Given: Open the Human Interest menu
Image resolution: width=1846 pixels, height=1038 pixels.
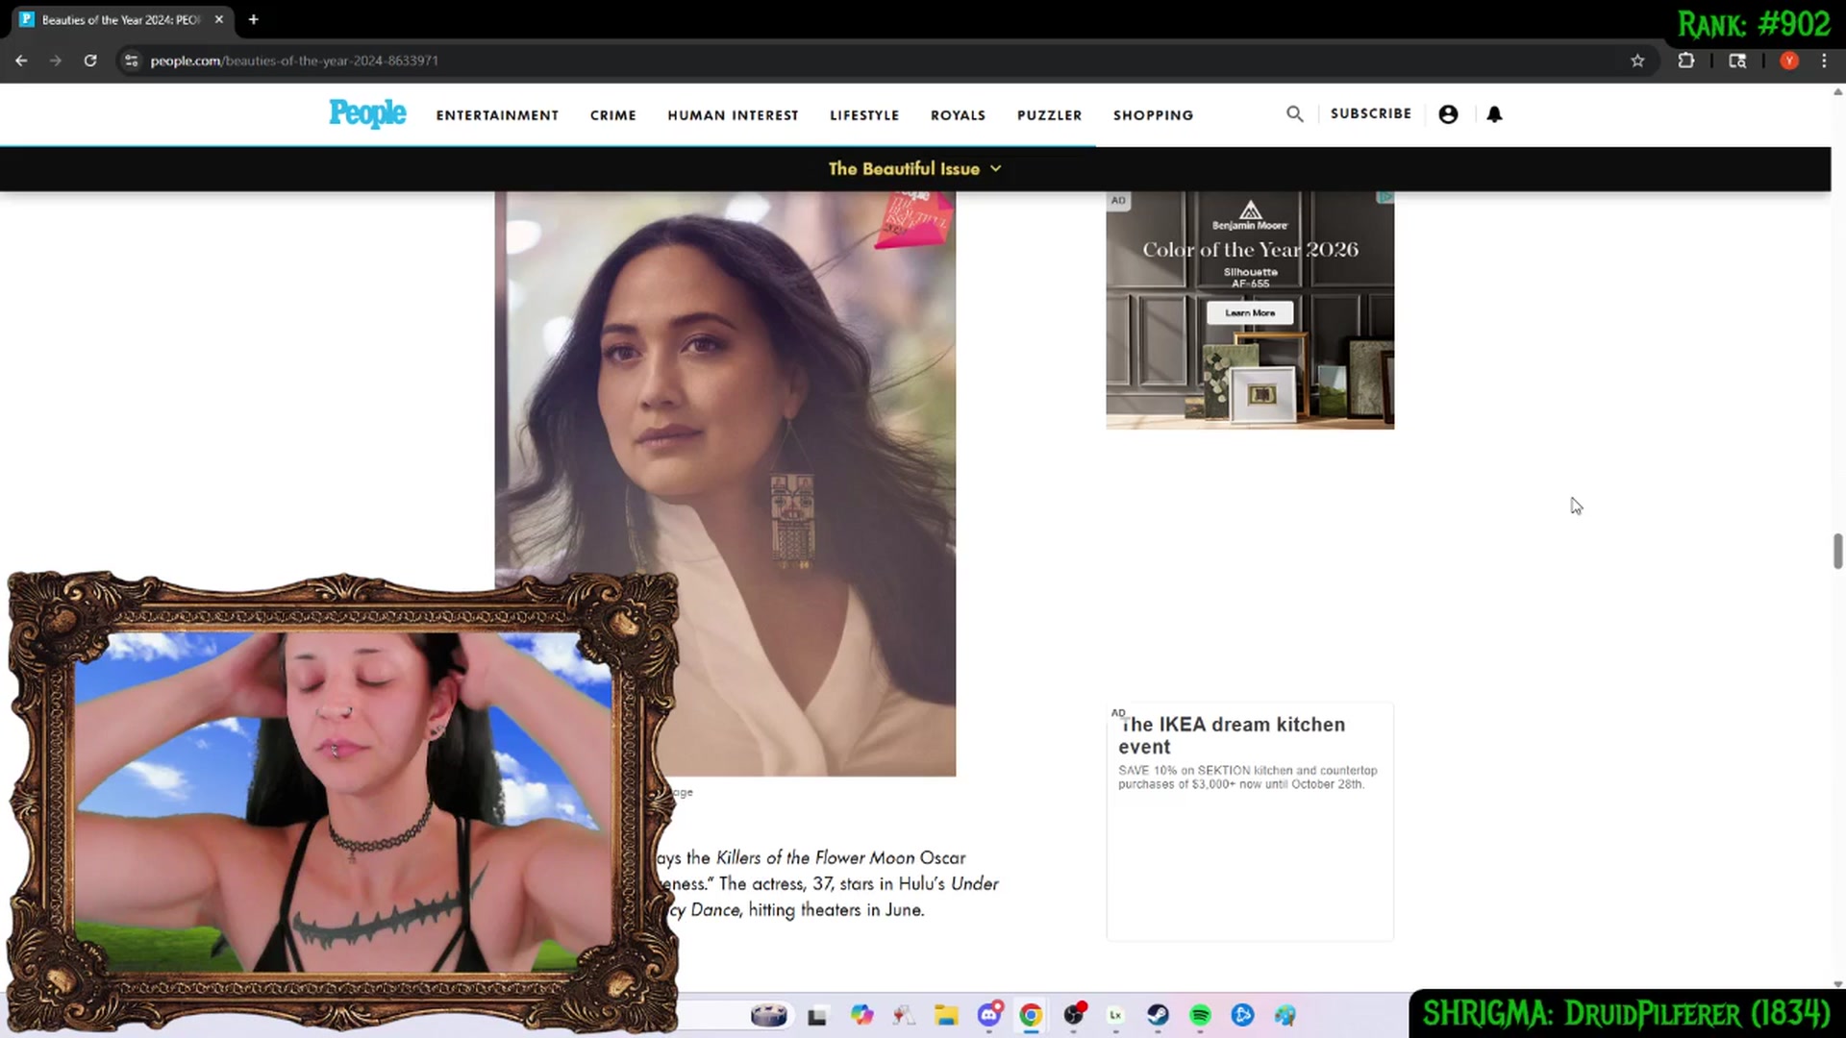Looking at the screenshot, I should [733, 115].
